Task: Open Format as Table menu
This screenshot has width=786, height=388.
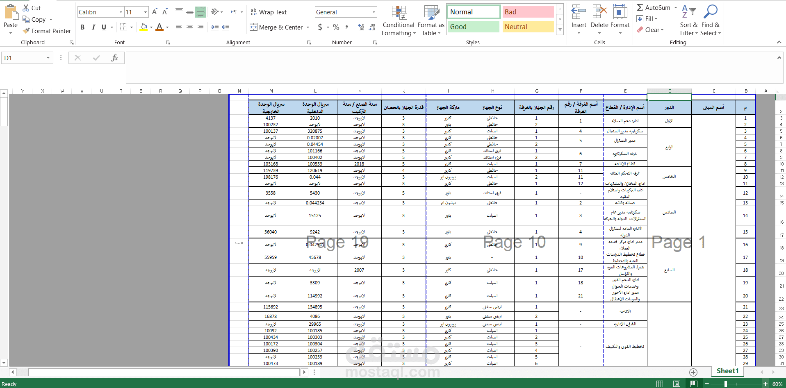Action: pyautogui.click(x=431, y=20)
